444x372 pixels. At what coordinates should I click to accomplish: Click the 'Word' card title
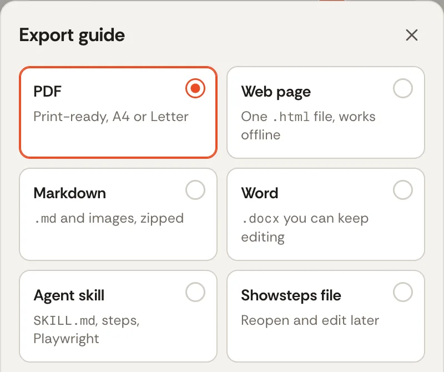pos(260,193)
